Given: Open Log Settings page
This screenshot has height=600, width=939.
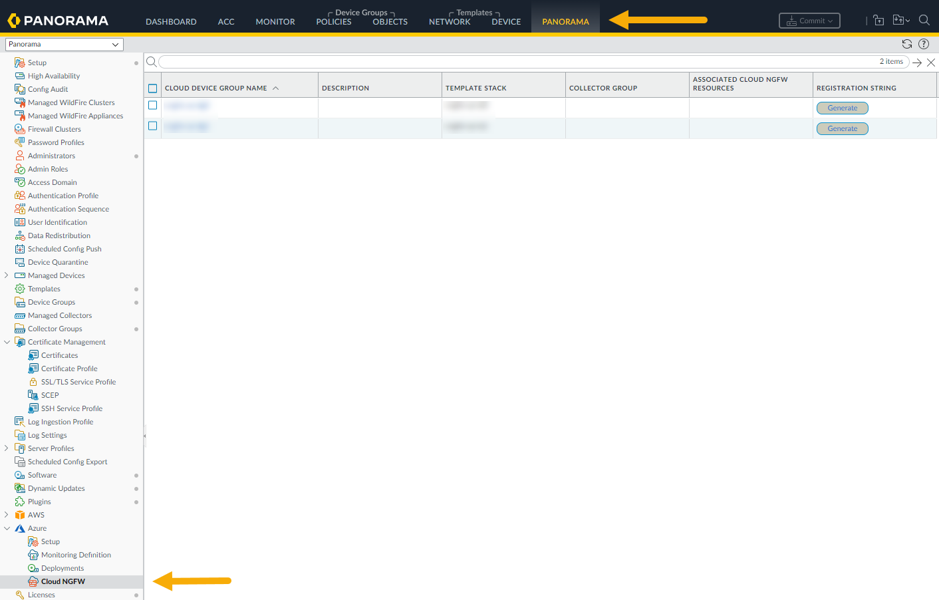Looking at the screenshot, I should (x=47, y=435).
